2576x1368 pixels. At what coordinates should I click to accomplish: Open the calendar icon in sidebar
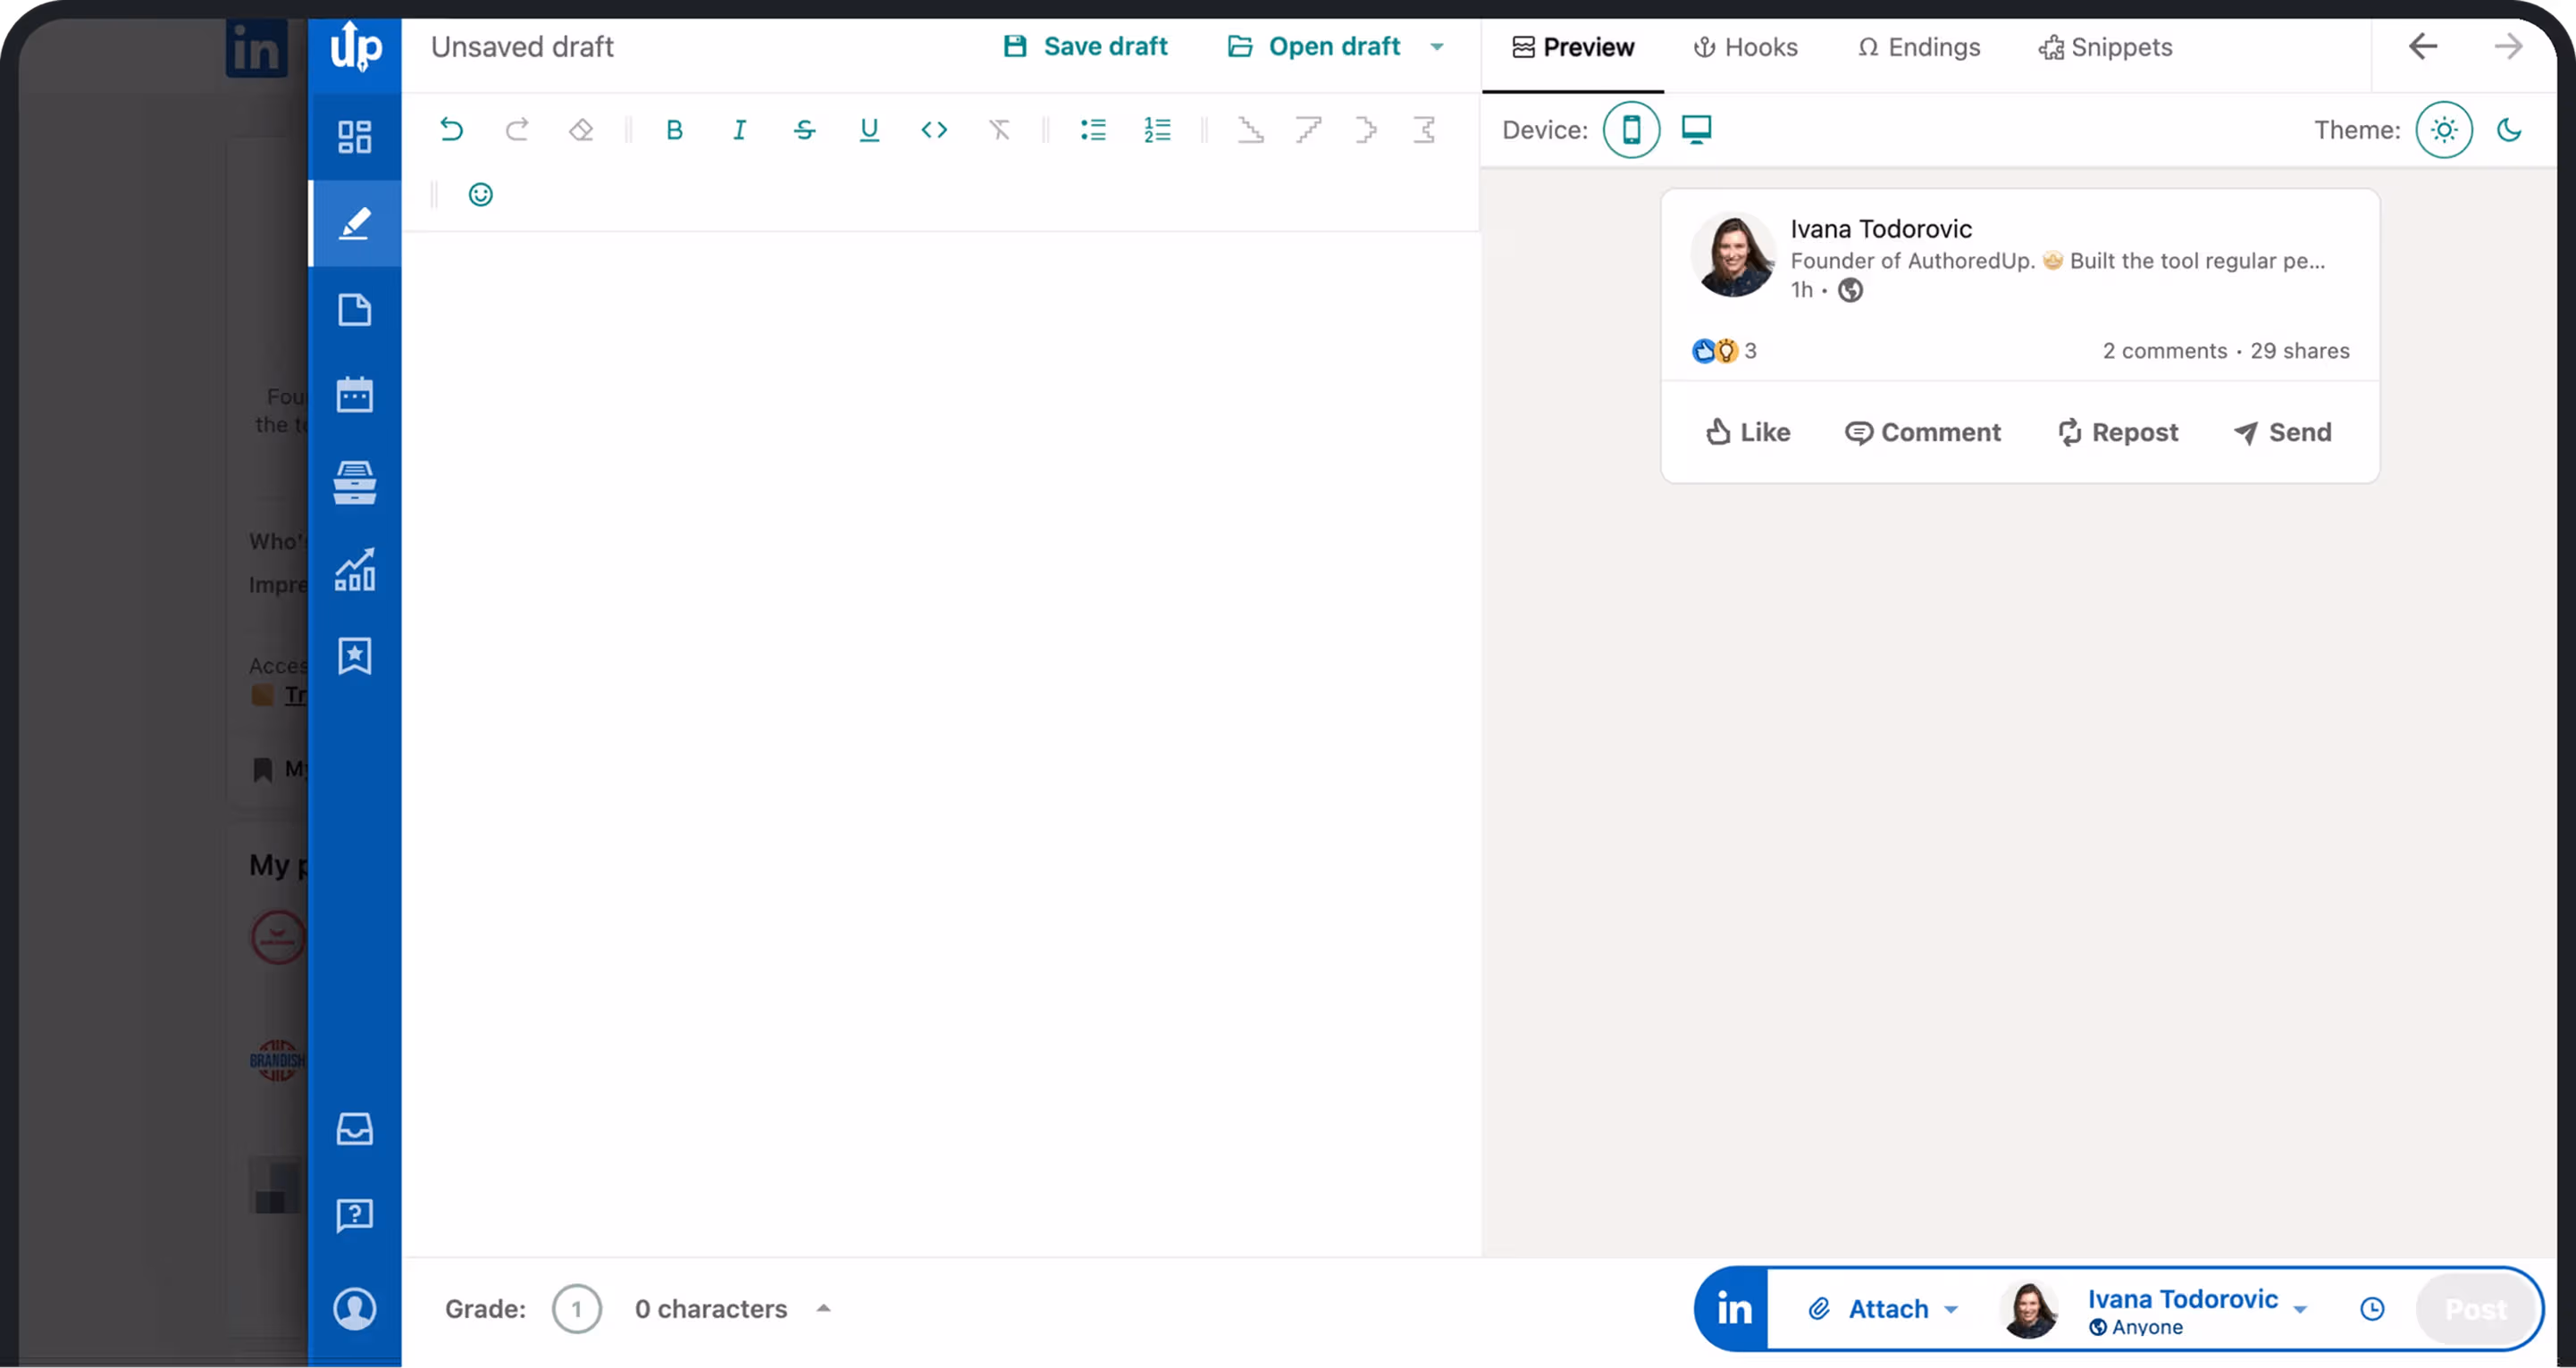354,395
